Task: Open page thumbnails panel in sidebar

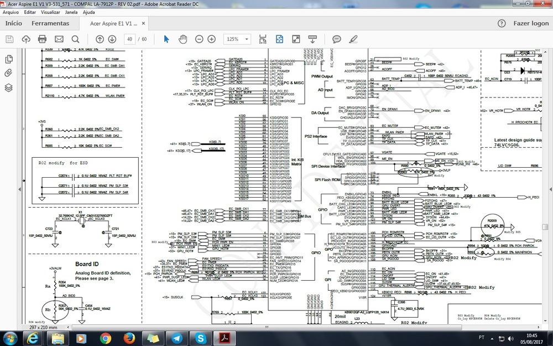Action: (9, 59)
